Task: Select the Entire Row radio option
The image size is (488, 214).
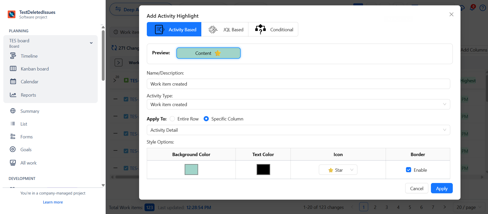Action: tap(172, 119)
